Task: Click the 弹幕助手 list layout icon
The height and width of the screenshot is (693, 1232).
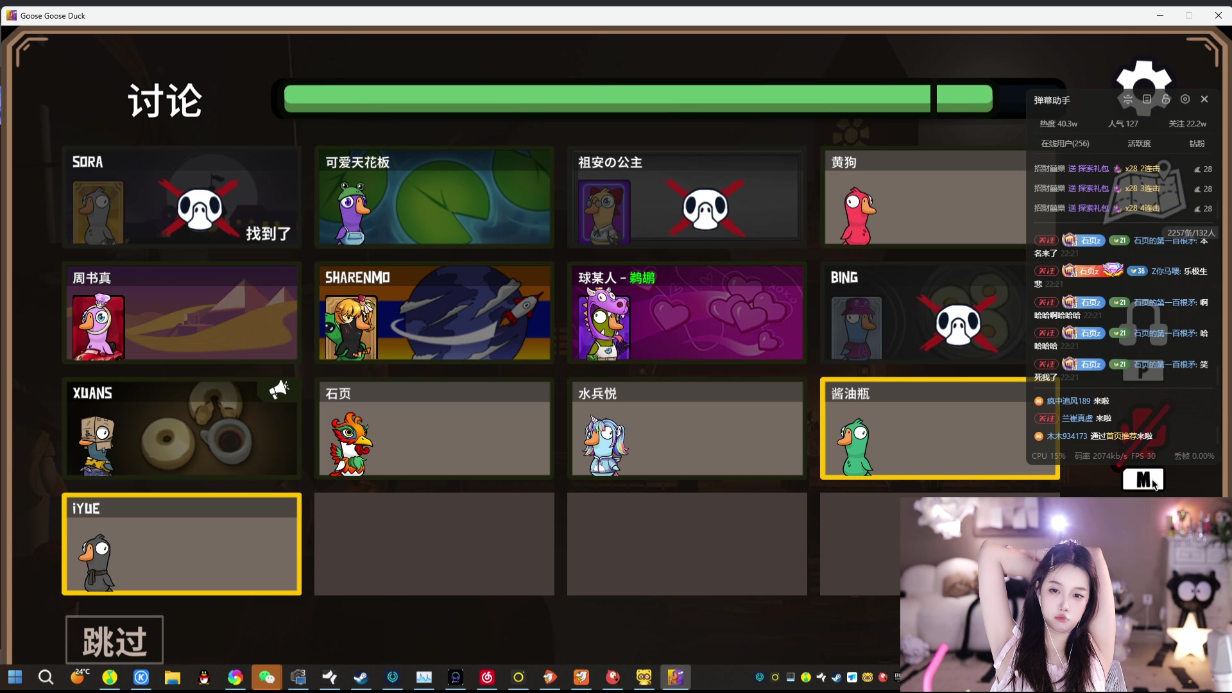Action: tap(1147, 99)
